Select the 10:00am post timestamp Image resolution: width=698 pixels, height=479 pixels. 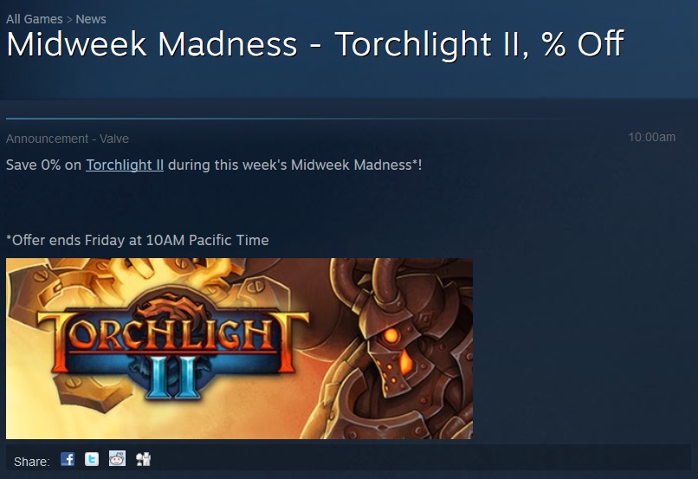click(x=652, y=137)
